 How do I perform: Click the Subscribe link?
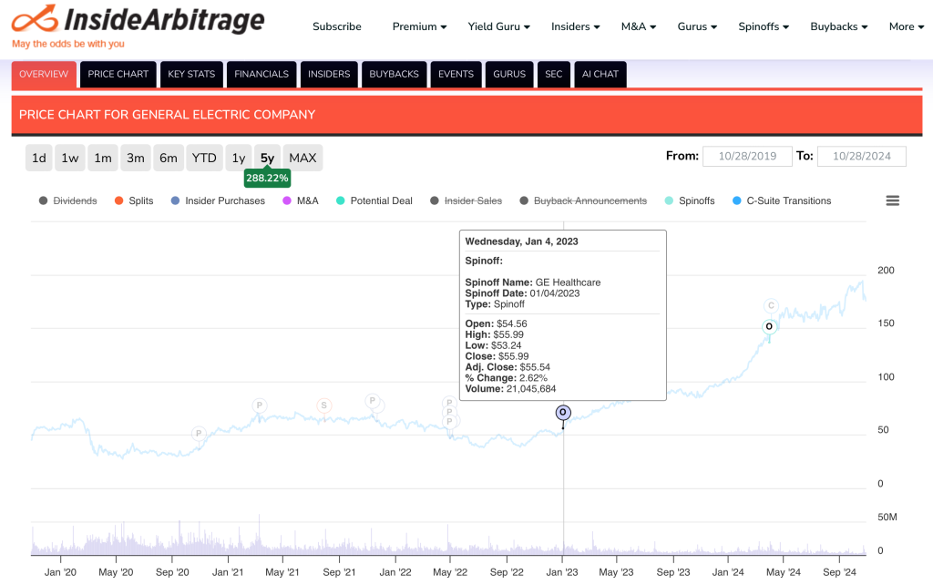click(x=337, y=26)
